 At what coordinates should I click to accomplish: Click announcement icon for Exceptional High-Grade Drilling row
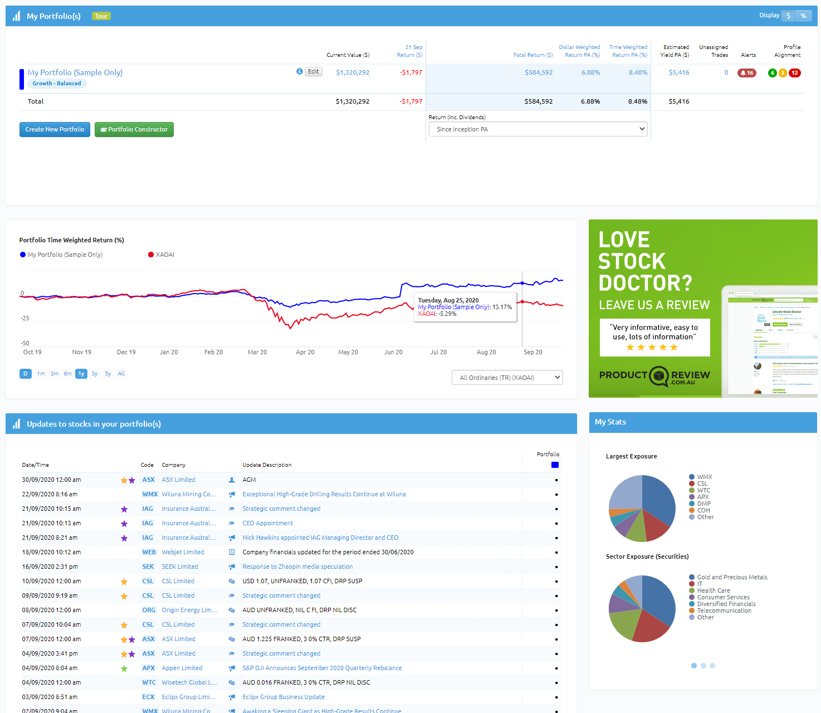(232, 494)
